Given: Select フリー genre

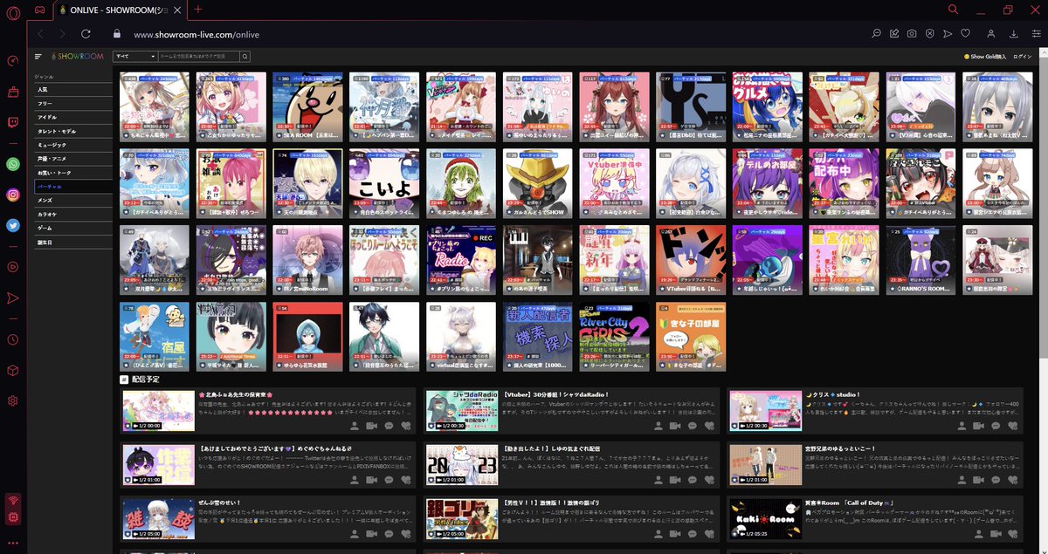Looking at the screenshot, I should point(72,103).
